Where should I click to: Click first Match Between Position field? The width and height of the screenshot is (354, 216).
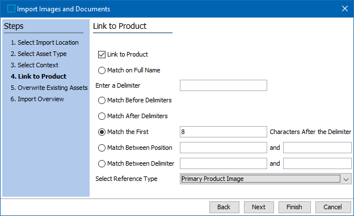tap(224, 148)
